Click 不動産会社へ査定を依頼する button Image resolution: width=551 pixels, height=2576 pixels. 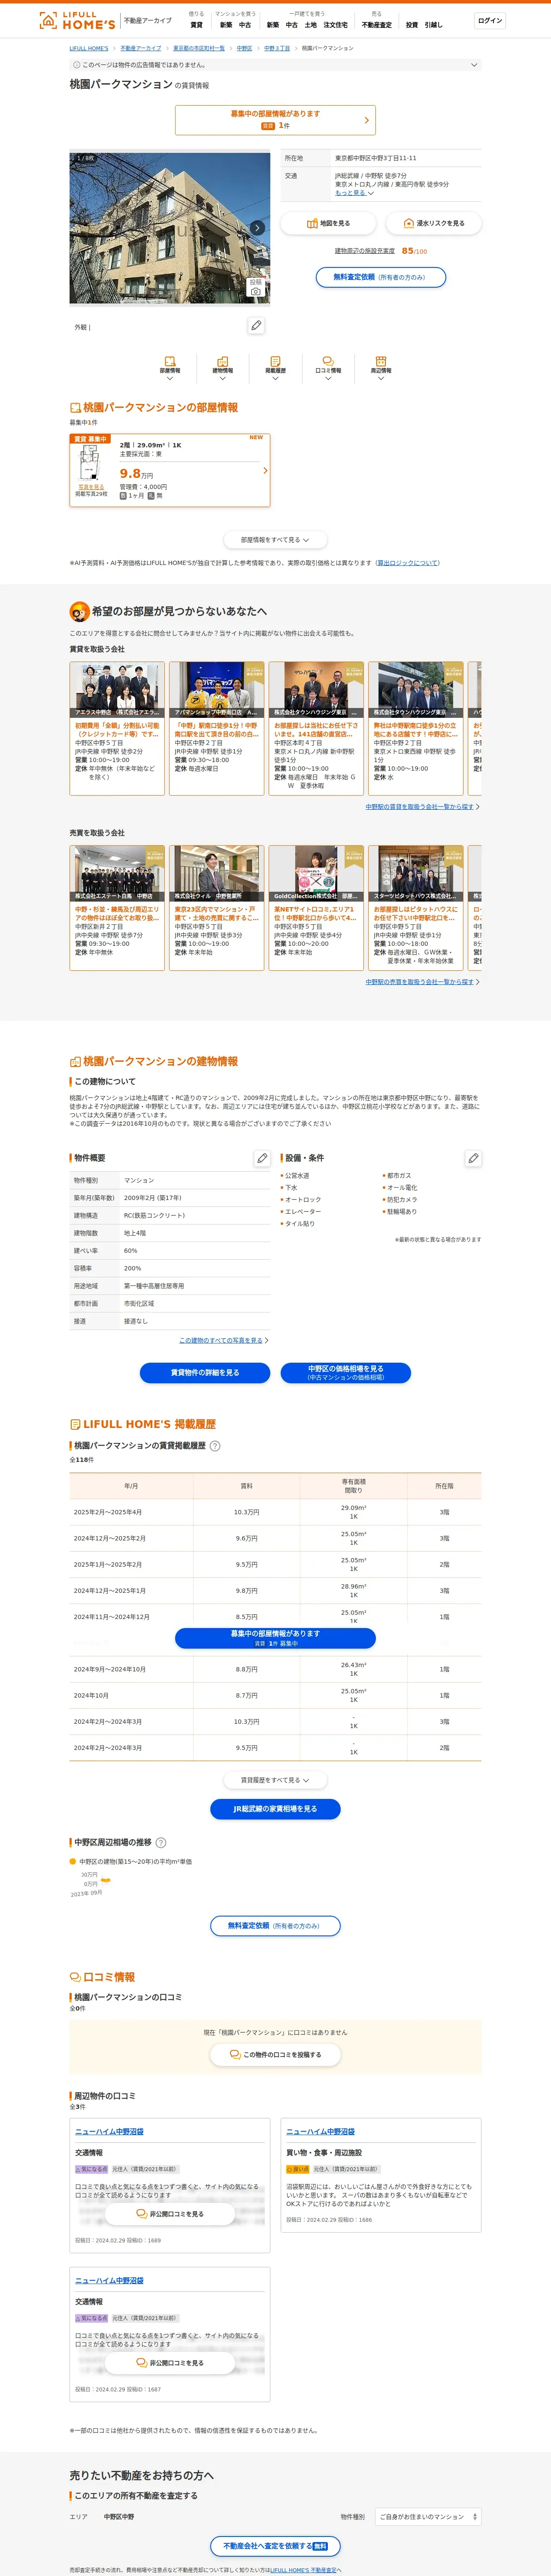275,2546
